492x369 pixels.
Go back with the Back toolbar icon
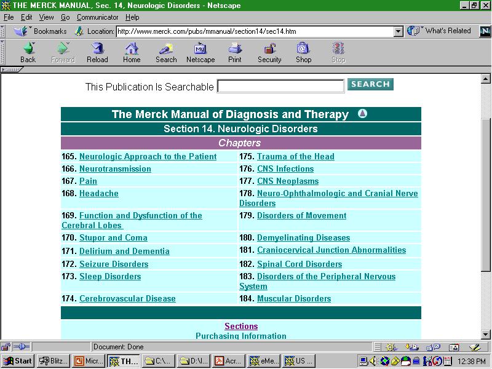tap(28, 49)
